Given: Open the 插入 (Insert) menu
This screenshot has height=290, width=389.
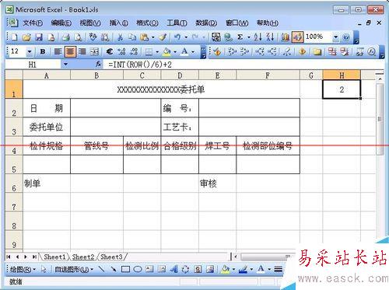Looking at the screenshot, I should click(x=118, y=23).
